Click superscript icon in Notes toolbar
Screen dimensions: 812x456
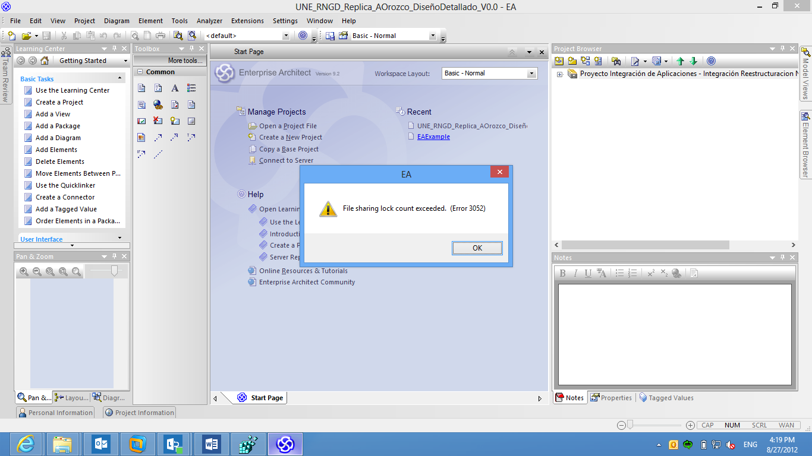651,273
